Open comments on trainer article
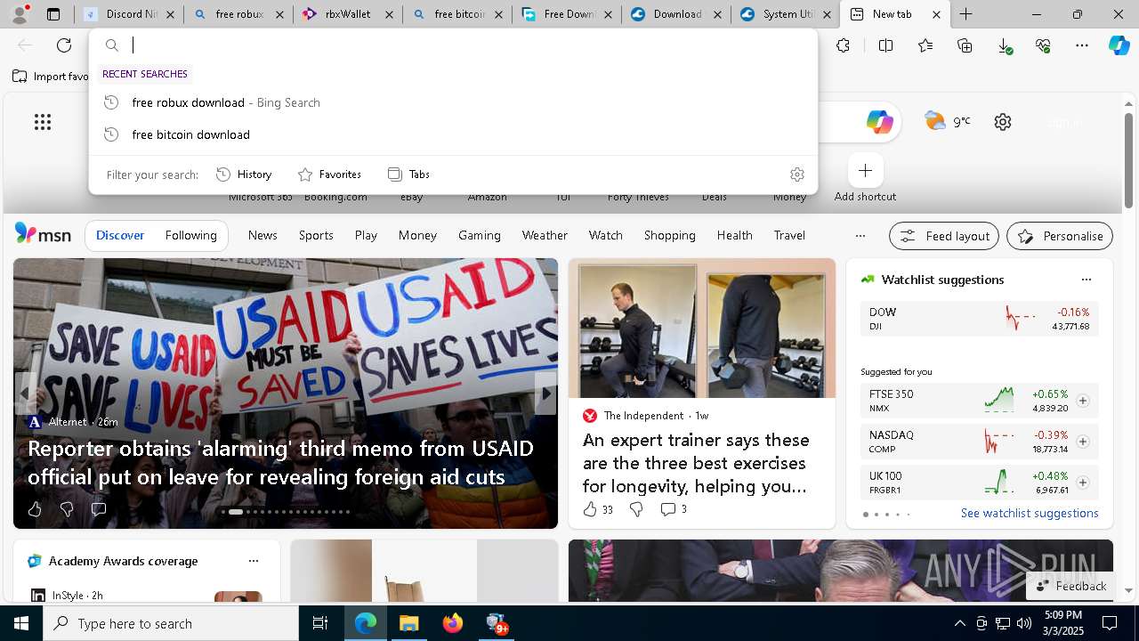Viewport: 1139px width, 641px height. tap(673, 509)
